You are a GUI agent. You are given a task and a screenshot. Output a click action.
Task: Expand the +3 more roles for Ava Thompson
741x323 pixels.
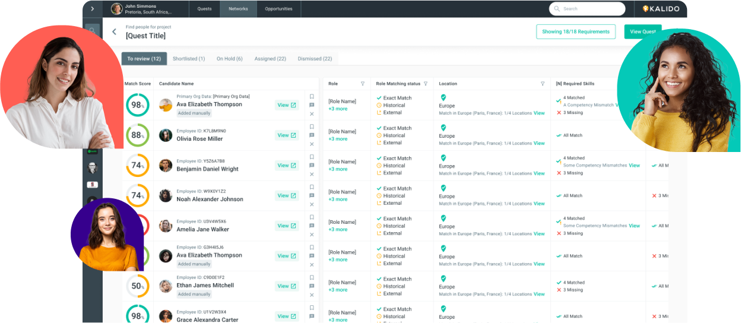tap(338, 109)
